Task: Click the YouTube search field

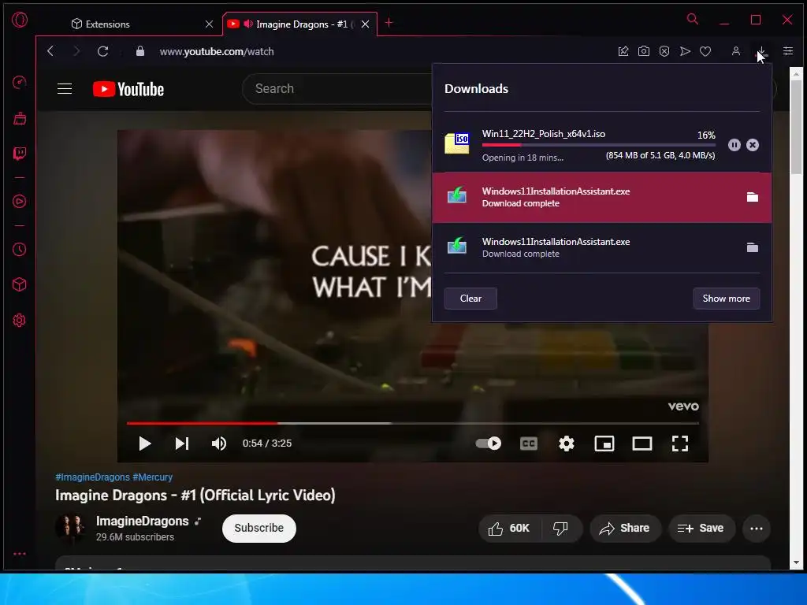Action: (337, 88)
